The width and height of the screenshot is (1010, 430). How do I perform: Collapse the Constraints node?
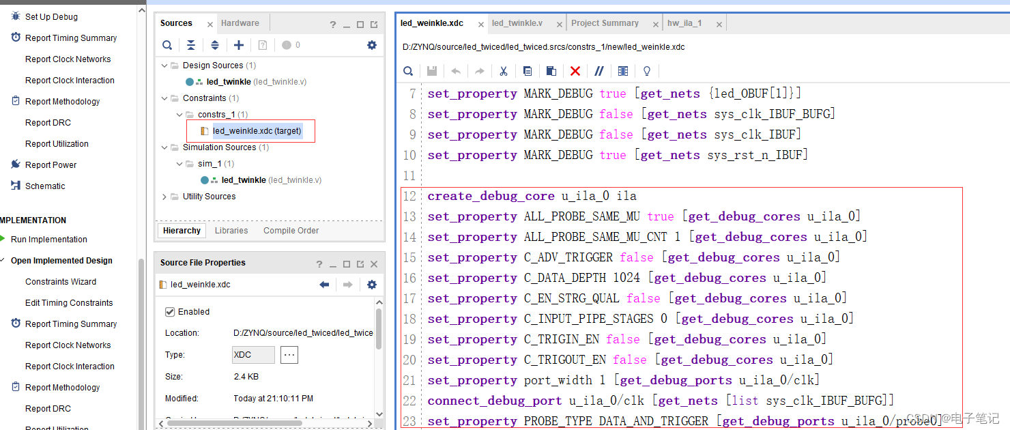point(164,98)
